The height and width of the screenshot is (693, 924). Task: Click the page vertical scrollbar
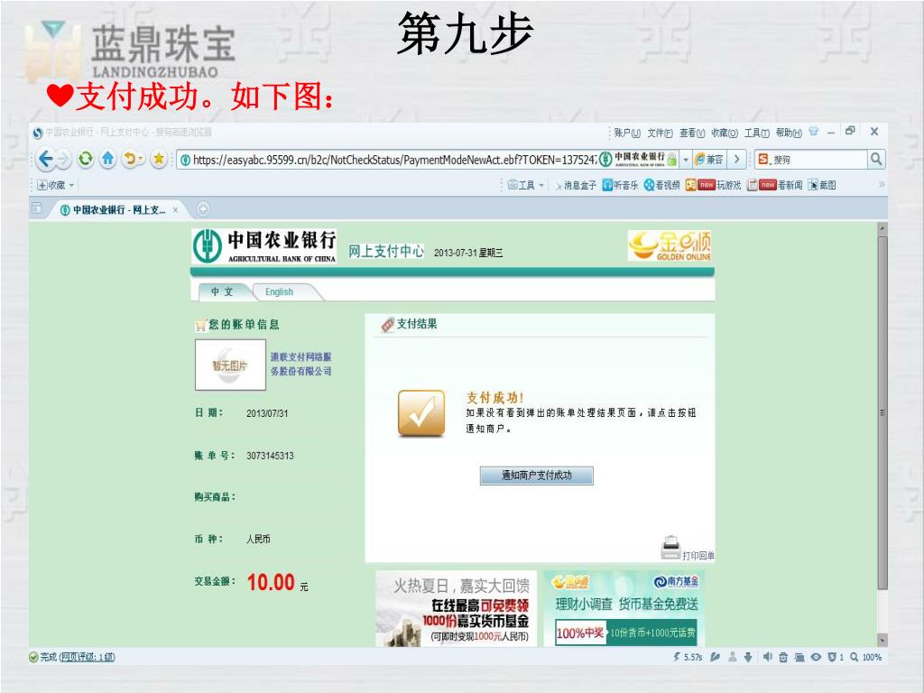point(882,413)
